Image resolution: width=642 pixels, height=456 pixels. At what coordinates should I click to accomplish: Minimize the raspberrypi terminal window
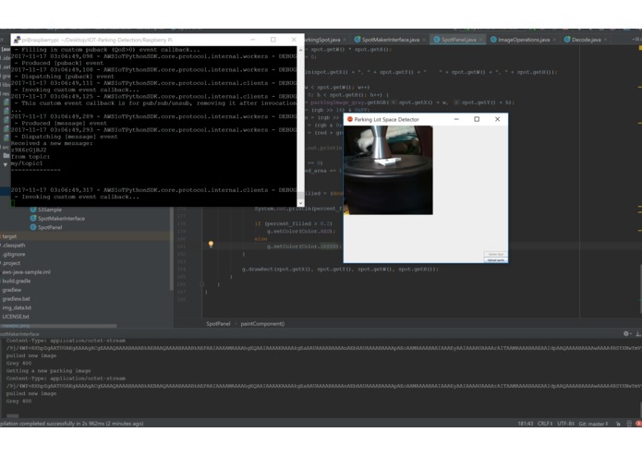252,40
